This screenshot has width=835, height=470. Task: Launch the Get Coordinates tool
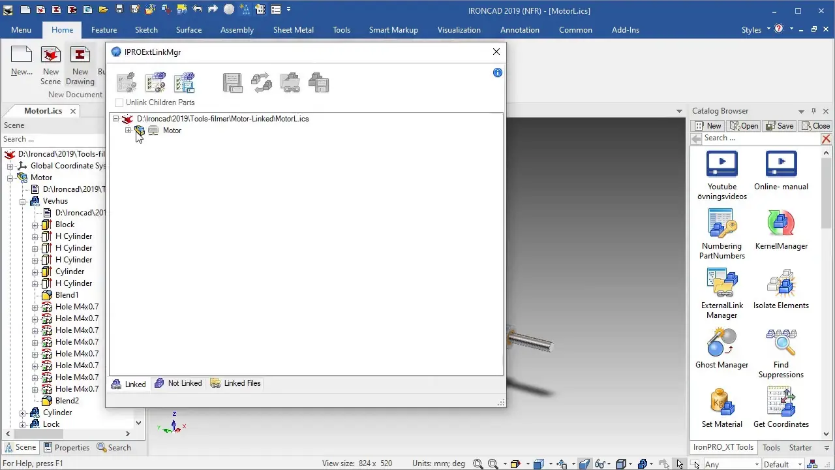781,408
